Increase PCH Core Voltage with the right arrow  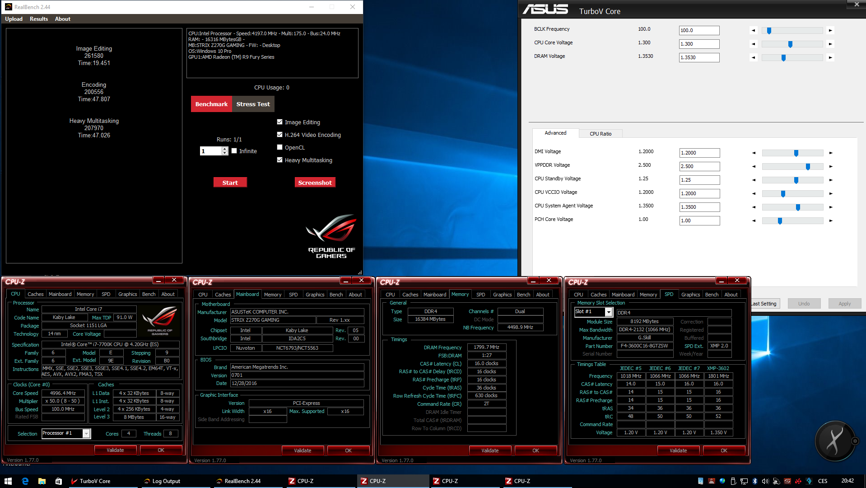tap(831, 221)
